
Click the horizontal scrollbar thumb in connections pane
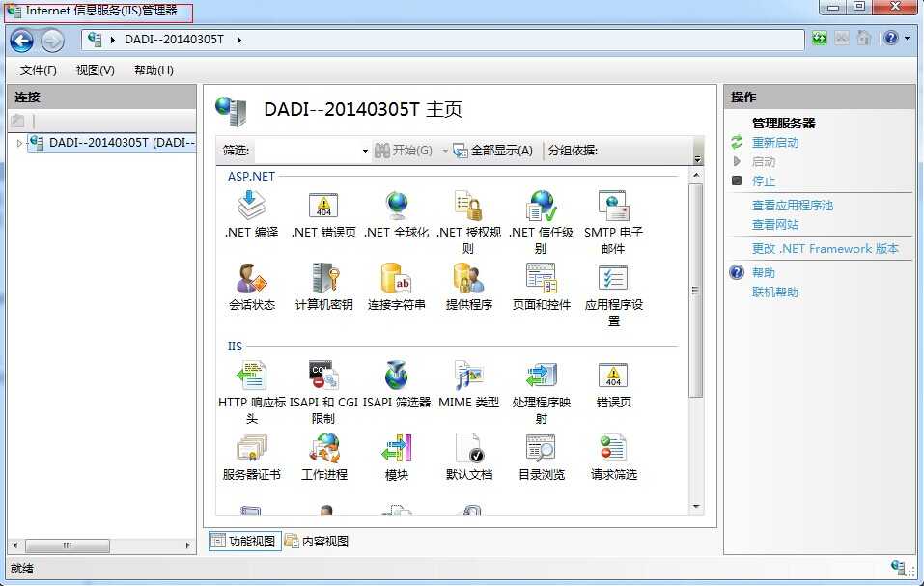(x=68, y=545)
